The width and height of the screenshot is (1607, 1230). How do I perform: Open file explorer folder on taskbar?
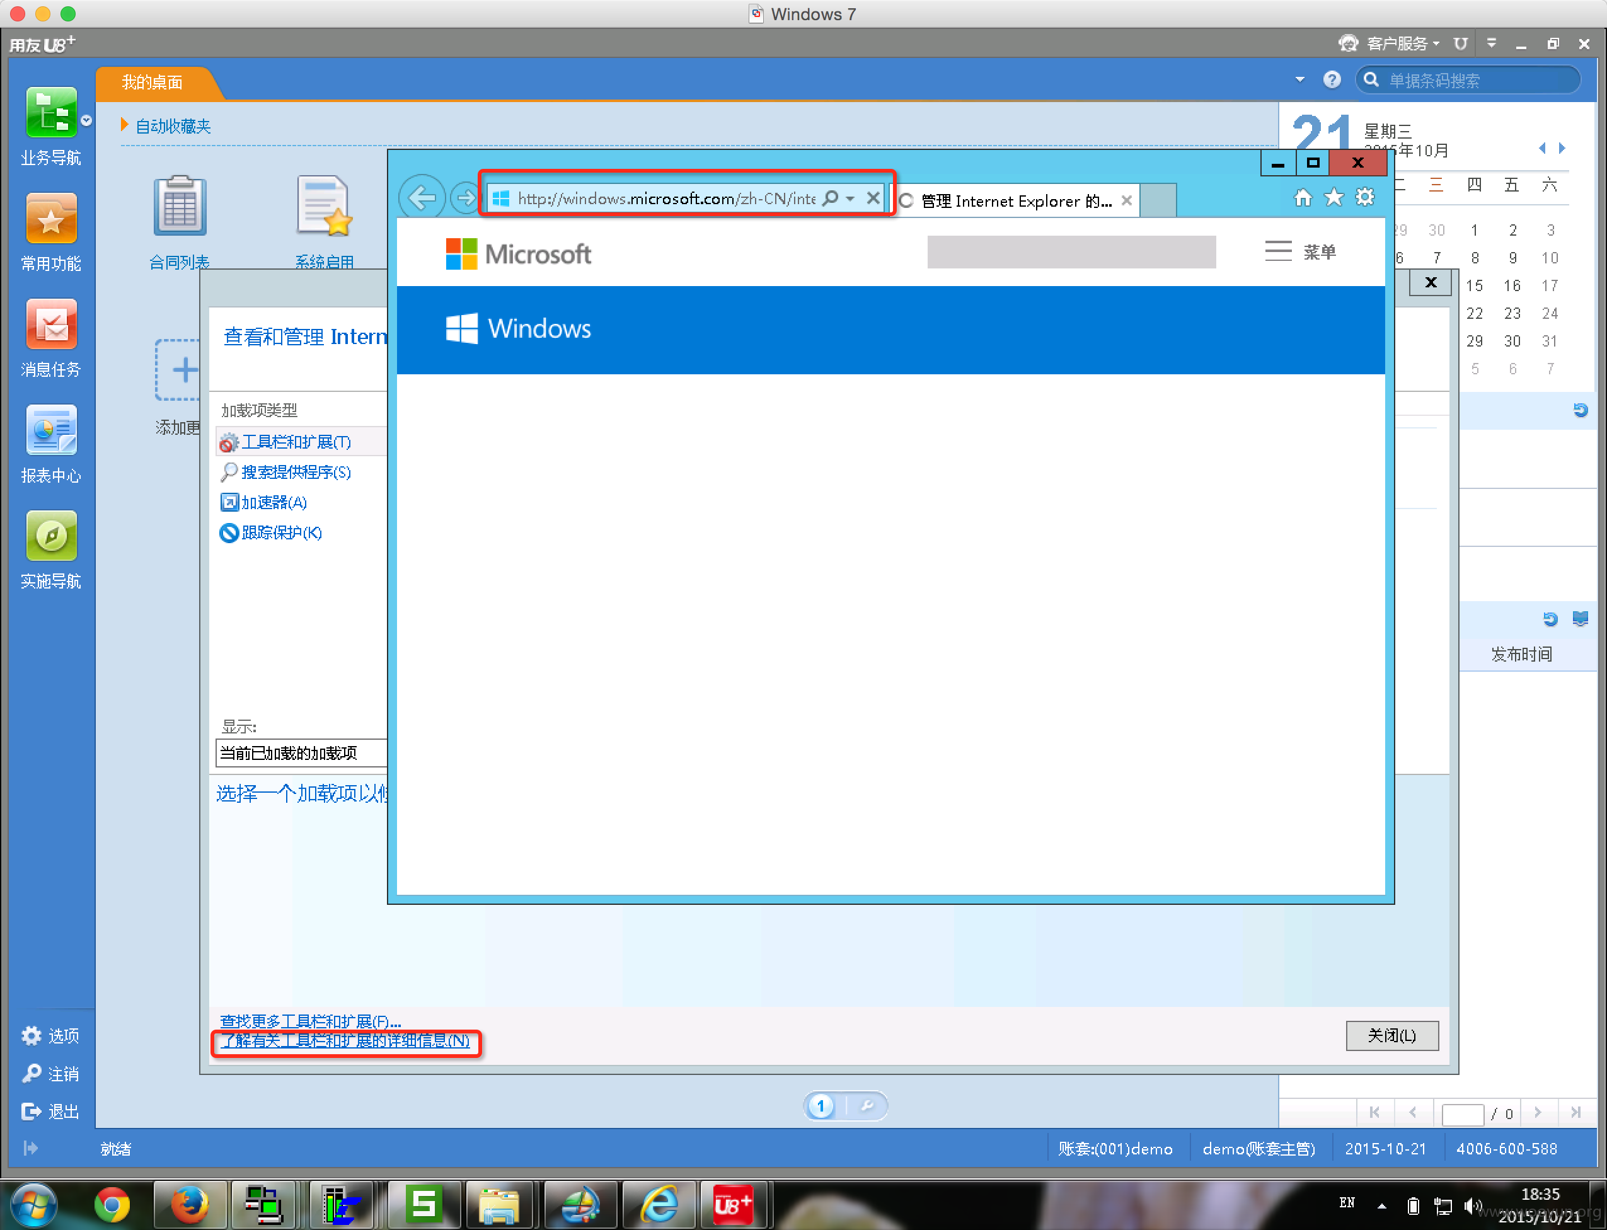pyautogui.click(x=500, y=1205)
